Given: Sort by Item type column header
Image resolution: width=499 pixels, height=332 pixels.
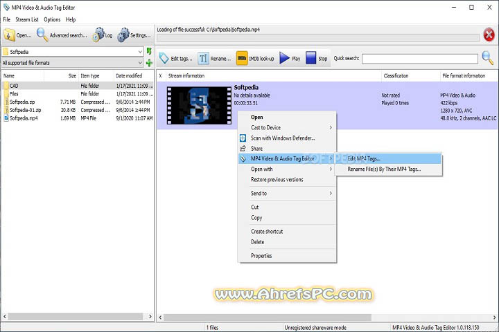Looking at the screenshot, I should tap(96, 75).
